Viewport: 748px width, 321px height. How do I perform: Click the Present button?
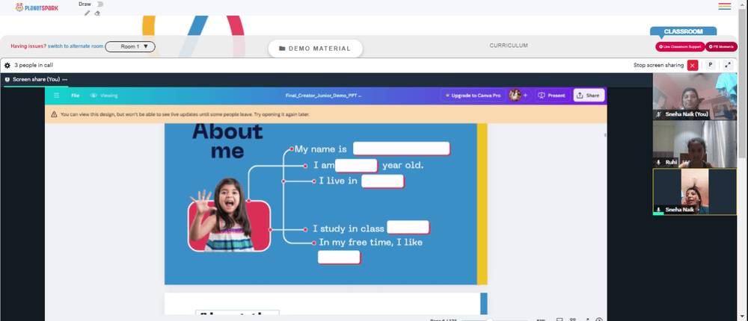(552, 96)
